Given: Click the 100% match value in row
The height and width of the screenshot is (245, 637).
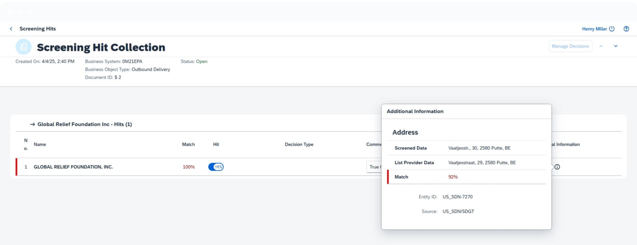Looking at the screenshot, I should pos(189,167).
